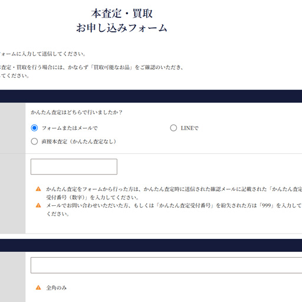302x302 pixels.
Task: Click the かんたん査定受付番号 input box
Action: point(74,167)
